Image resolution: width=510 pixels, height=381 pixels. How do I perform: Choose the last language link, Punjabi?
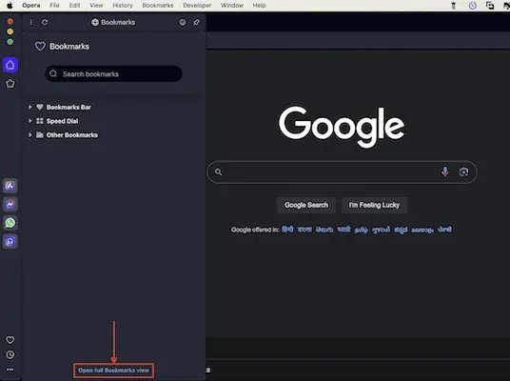[444, 230]
